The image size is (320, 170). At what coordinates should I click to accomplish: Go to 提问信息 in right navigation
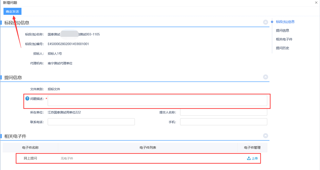[x=282, y=31]
